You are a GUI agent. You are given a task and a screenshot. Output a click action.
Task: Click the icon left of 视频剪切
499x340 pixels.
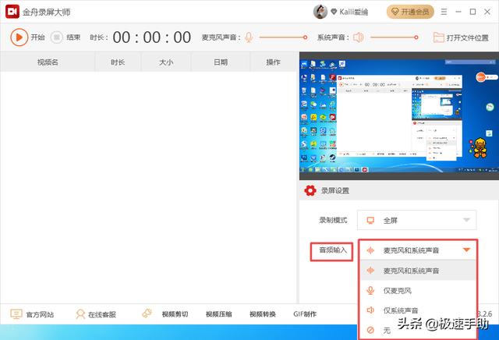pyautogui.click(x=147, y=313)
